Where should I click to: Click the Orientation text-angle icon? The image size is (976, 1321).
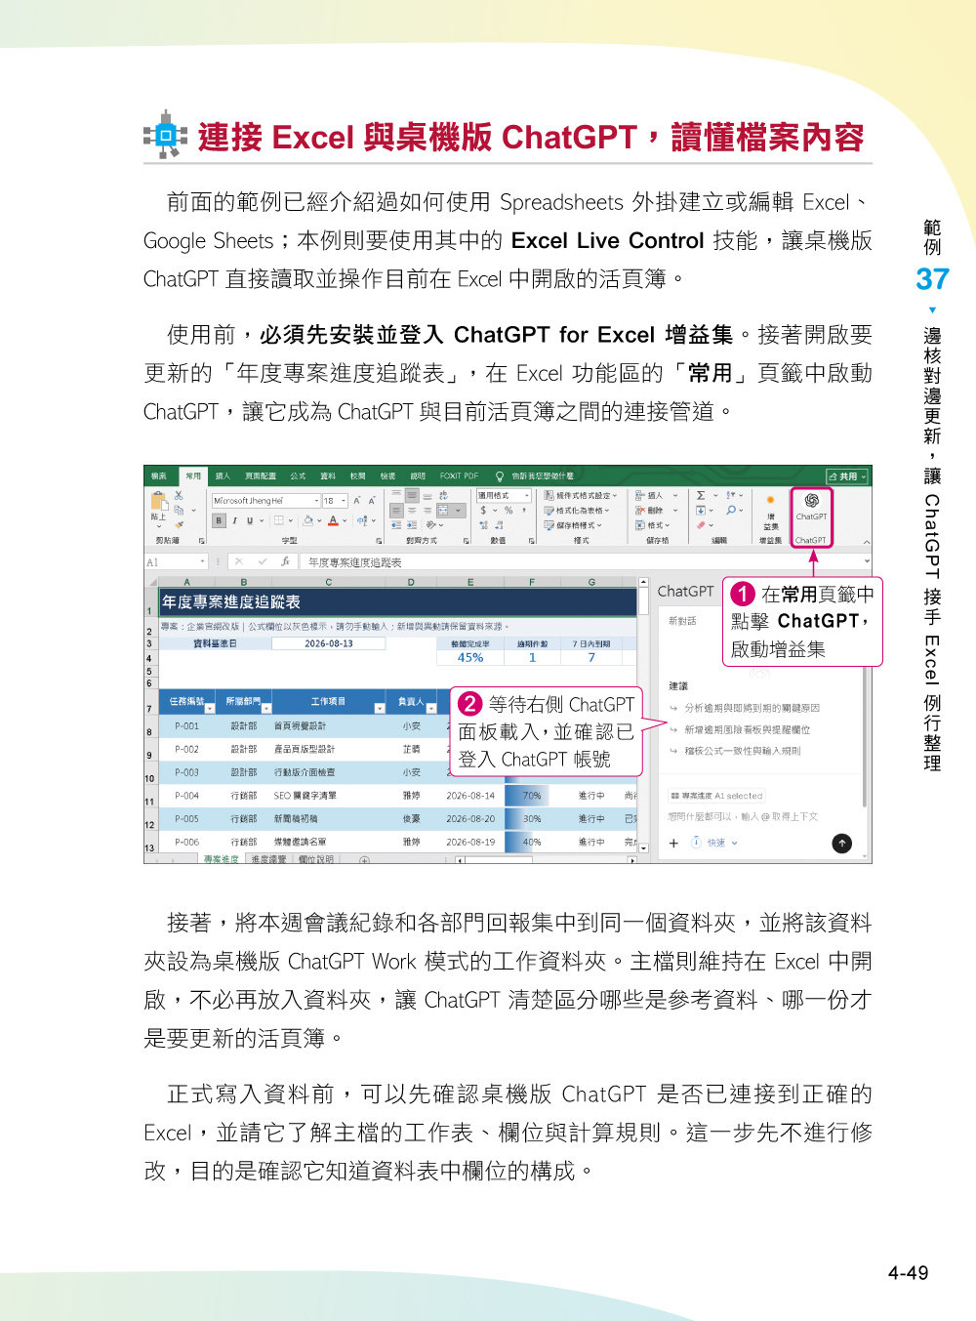[x=431, y=525]
